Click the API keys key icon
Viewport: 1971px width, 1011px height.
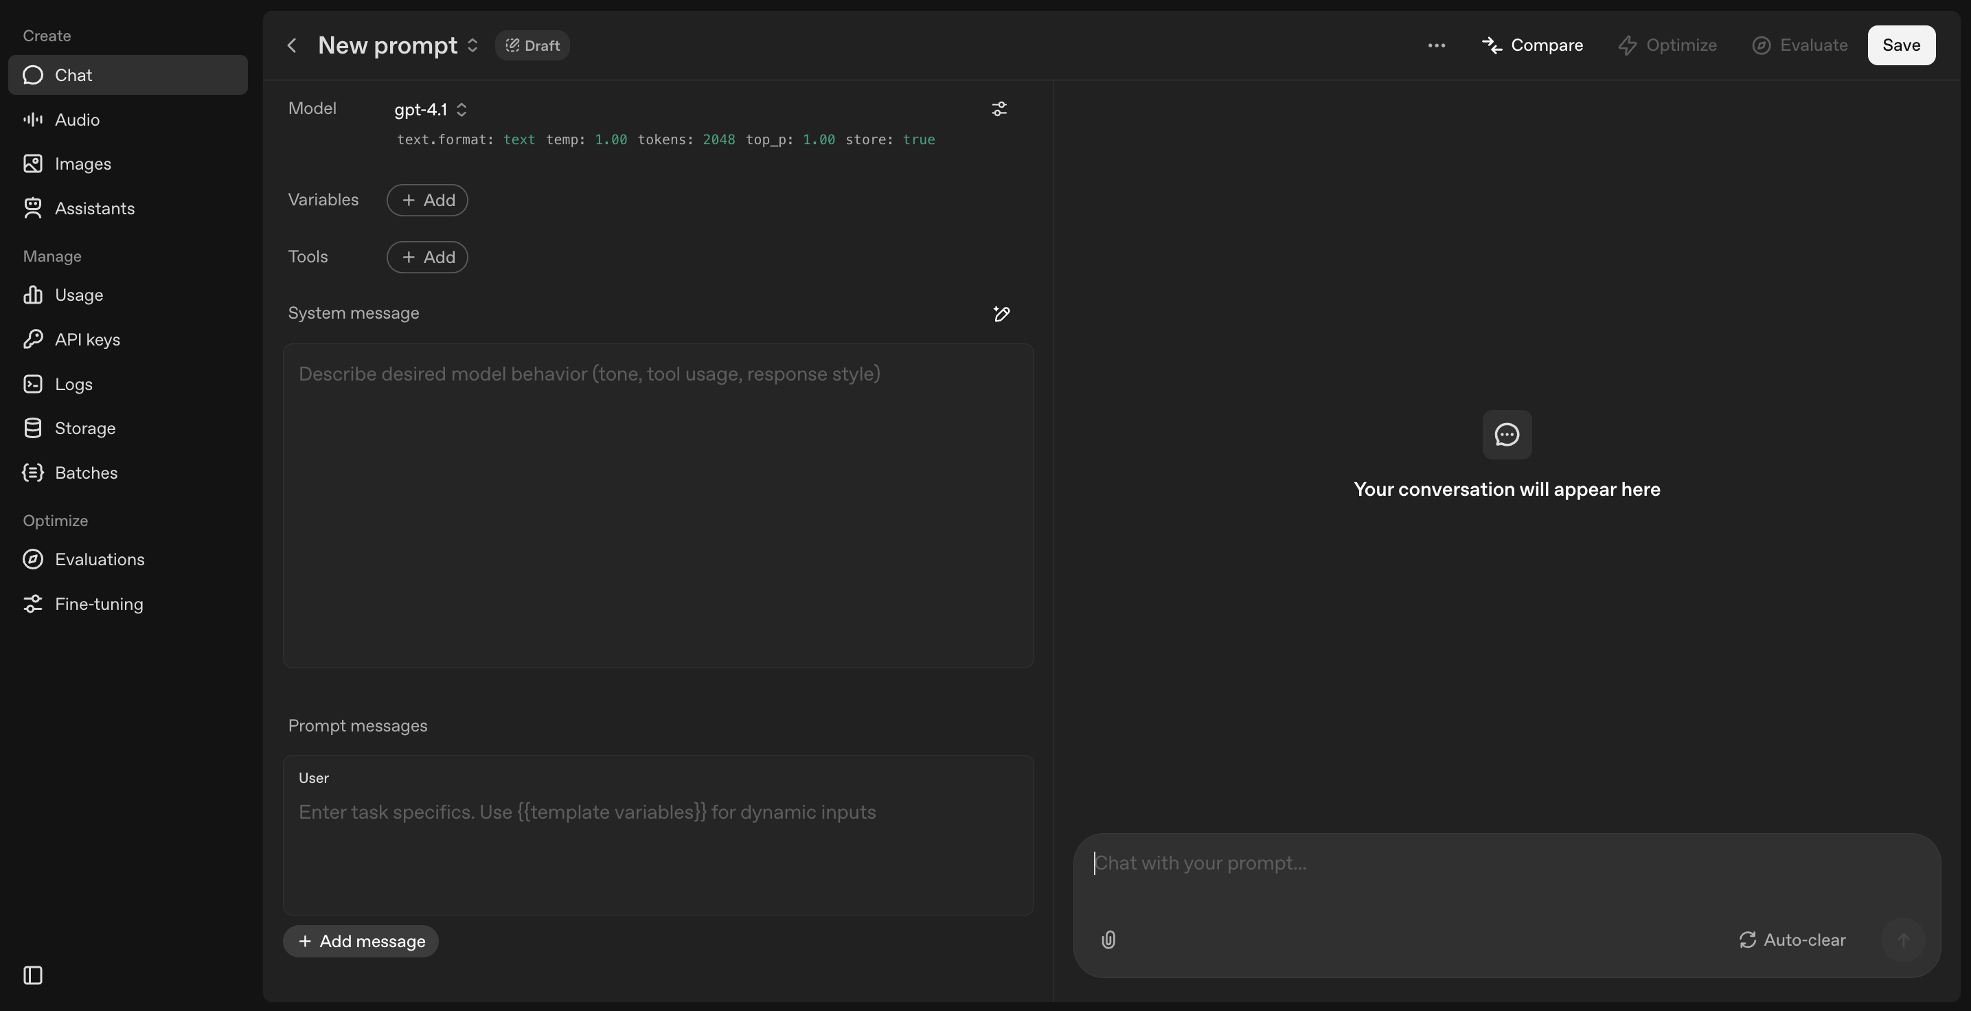point(33,339)
